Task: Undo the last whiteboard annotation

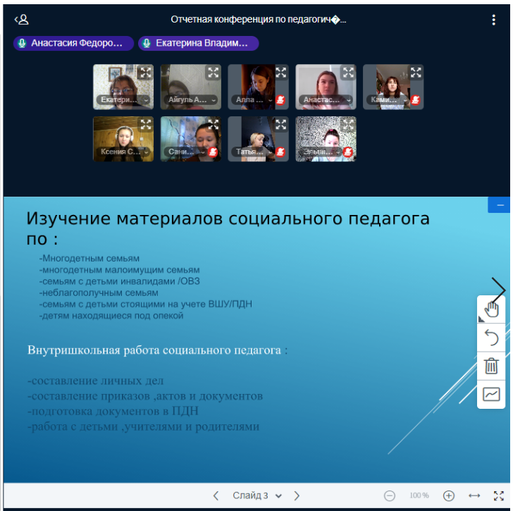Action: coord(491,338)
